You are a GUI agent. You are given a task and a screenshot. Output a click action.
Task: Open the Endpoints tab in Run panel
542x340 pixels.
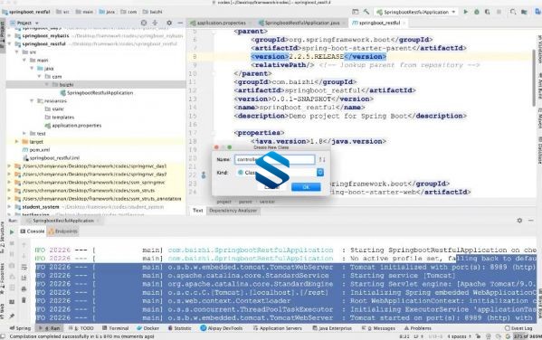(x=63, y=231)
